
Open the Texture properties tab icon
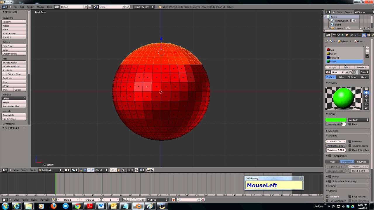pyautogui.click(x=368, y=35)
